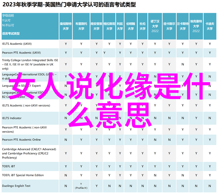Select the Pearson PTE Academic Online row label
The height and width of the screenshot is (194, 218).
coord(21,140)
